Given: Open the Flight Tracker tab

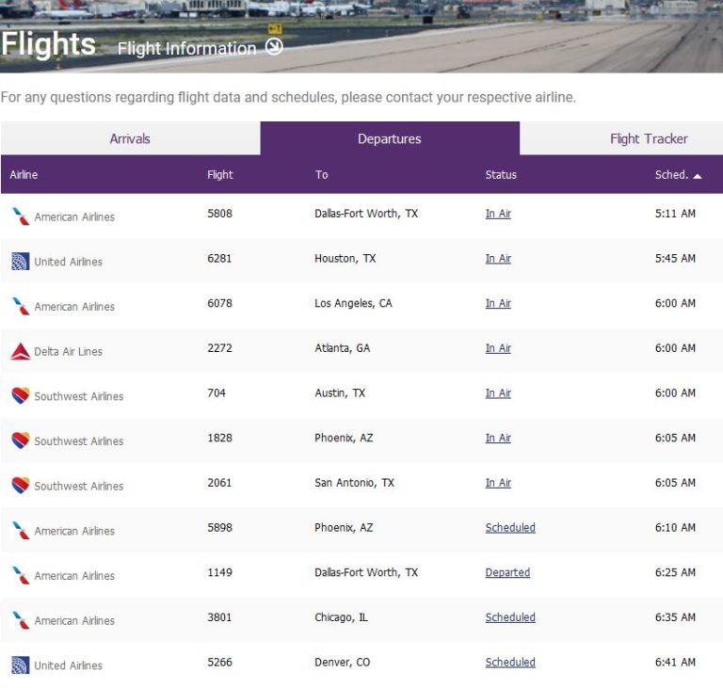Looking at the screenshot, I should point(649,138).
